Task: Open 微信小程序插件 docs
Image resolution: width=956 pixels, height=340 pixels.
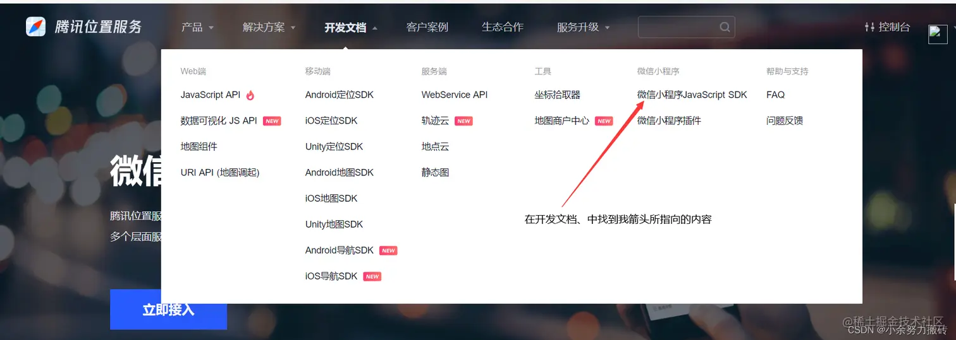Action: coord(669,121)
